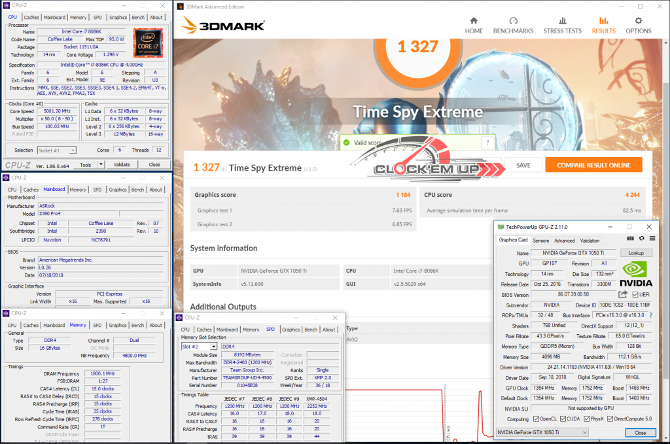Click 3DMark scrollbar down arrow
Viewport: 670px width, 444px height.
pyautogui.click(x=665, y=437)
